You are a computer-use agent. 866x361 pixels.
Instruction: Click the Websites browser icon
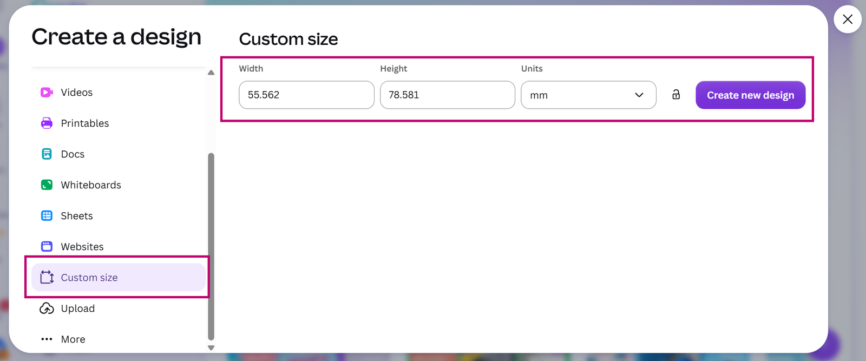47,247
